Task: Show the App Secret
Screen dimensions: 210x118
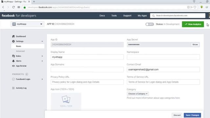Action: [x=195, y=45]
